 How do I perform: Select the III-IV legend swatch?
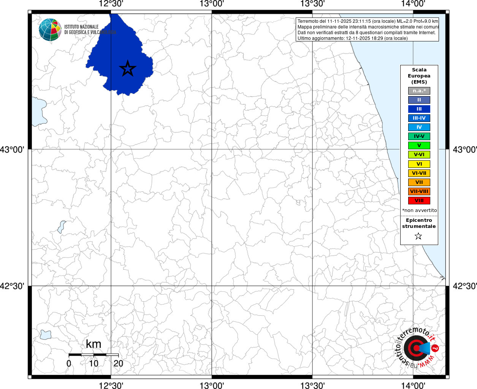419,118
